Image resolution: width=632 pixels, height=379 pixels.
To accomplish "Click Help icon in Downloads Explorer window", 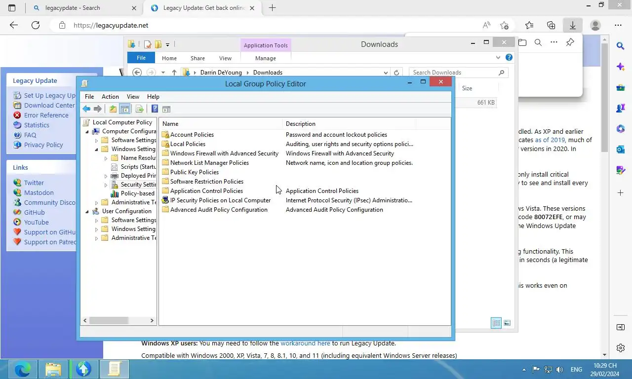I will pos(509,57).
